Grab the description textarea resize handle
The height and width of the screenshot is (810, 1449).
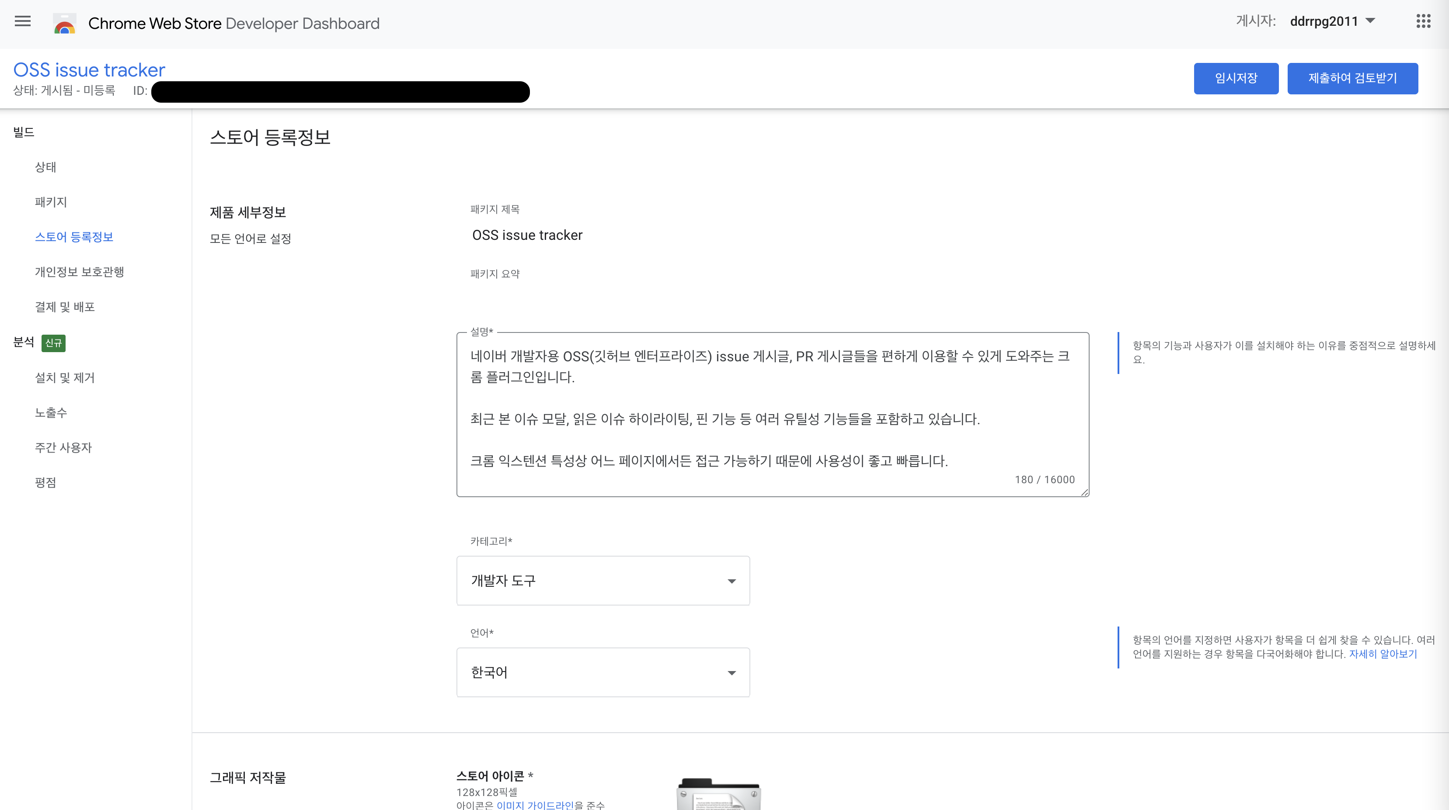[1084, 492]
